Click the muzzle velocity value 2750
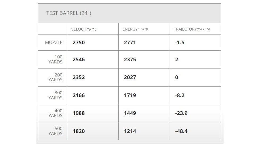This screenshot has width=260, height=146. (x=79, y=42)
